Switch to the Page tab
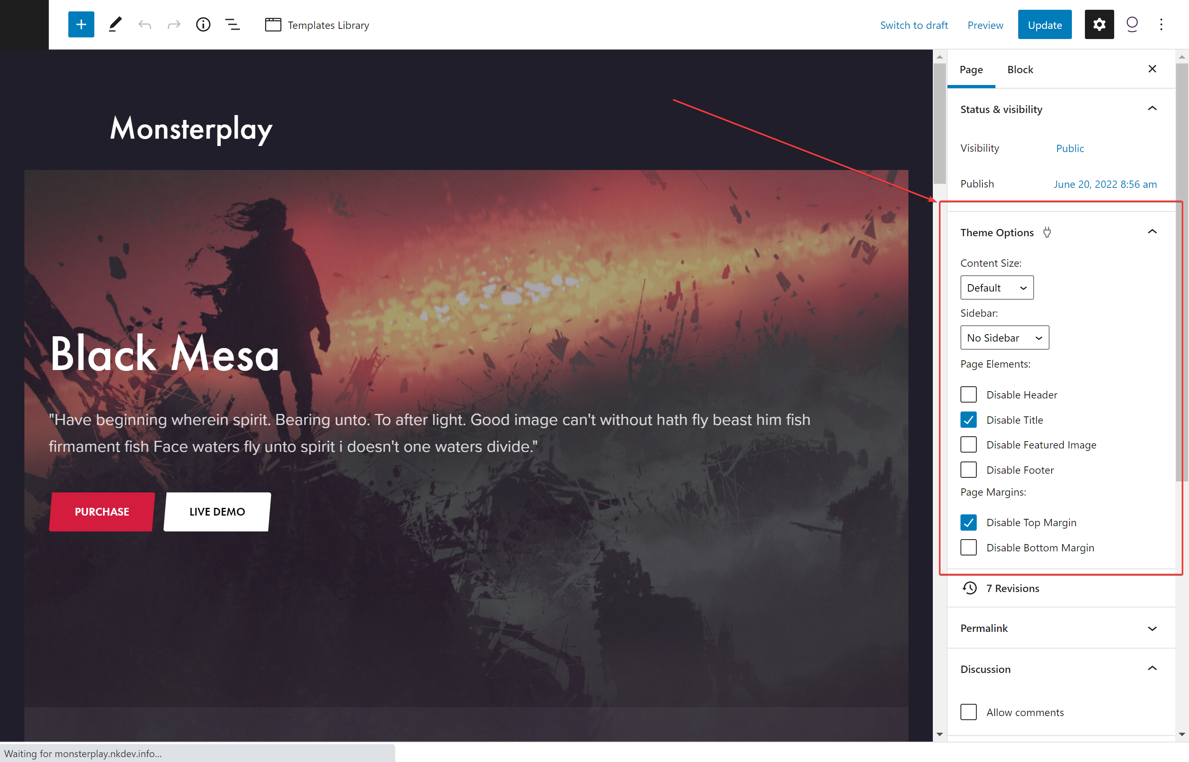The height and width of the screenshot is (762, 1189). (971, 69)
